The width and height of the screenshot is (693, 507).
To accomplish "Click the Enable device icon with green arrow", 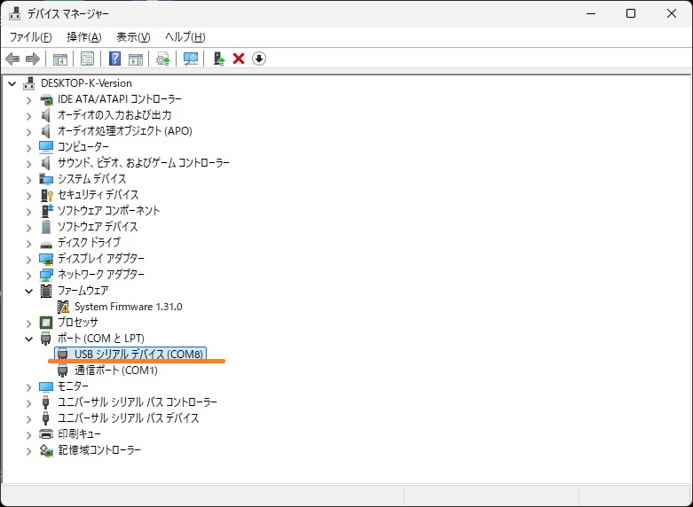I will click(218, 58).
